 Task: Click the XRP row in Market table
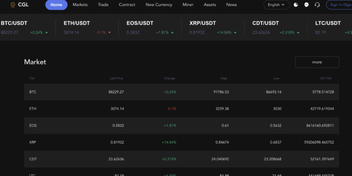(181, 142)
